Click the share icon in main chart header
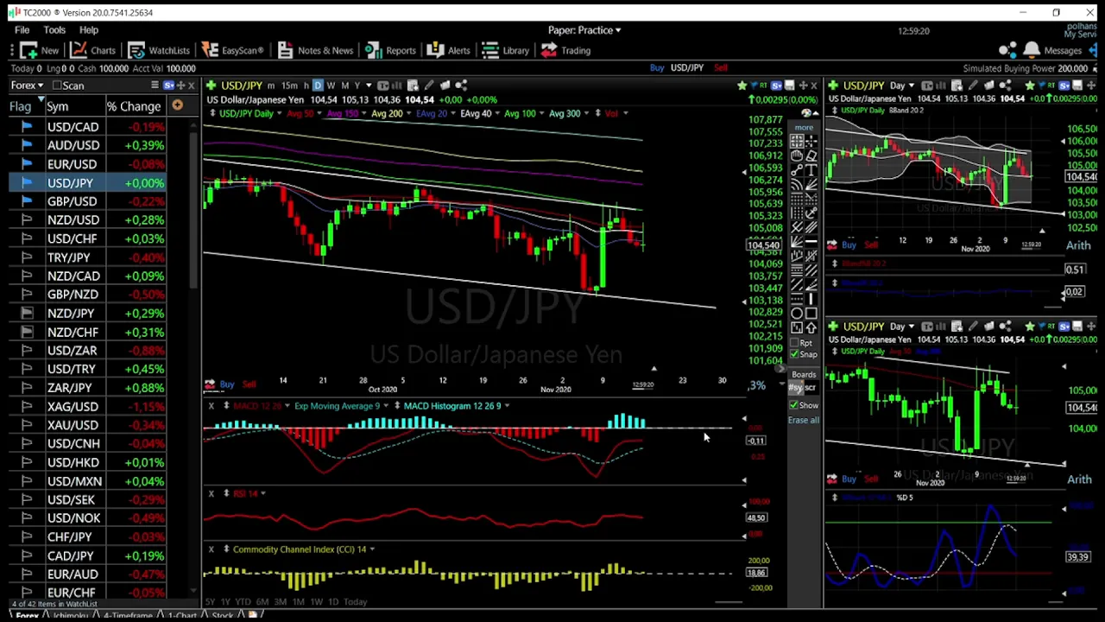The image size is (1105, 622). tap(461, 86)
